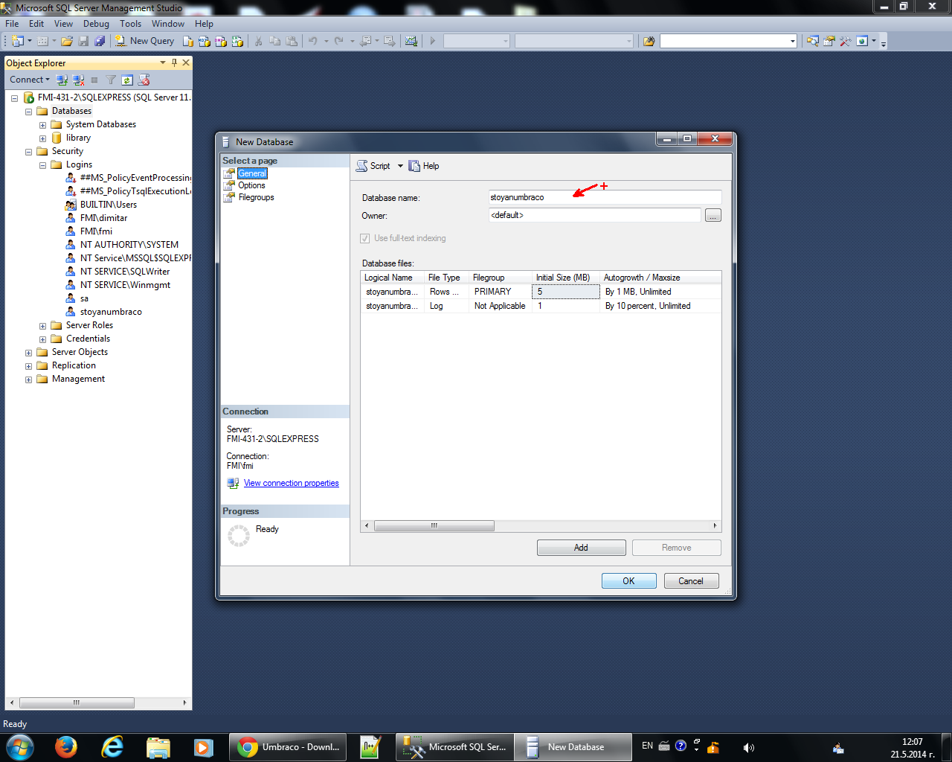Screen dimensions: 952x762
Task: Open a file using the Open File toolbar icon
Action: pyautogui.click(x=66, y=41)
